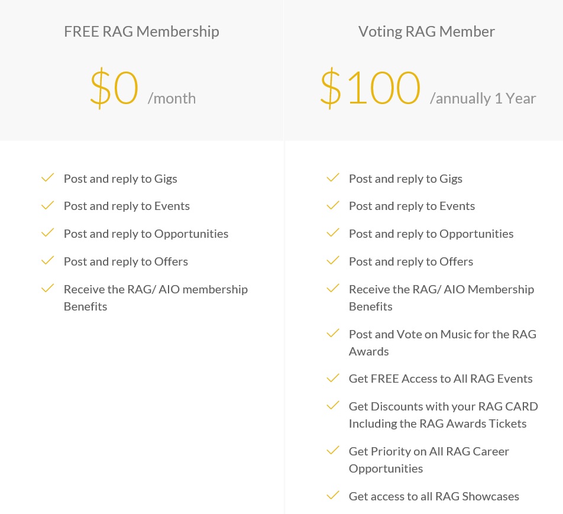
Task: Click the $100 price text
Action: point(370,88)
